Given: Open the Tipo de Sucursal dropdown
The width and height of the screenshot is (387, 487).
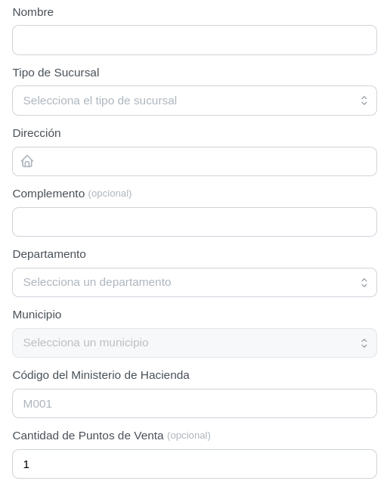Looking at the screenshot, I should pyautogui.click(x=194, y=101).
